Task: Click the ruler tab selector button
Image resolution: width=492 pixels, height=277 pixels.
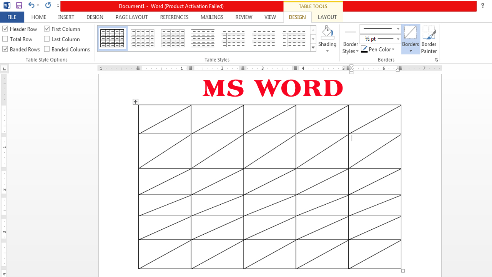Action: pos(4,69)
